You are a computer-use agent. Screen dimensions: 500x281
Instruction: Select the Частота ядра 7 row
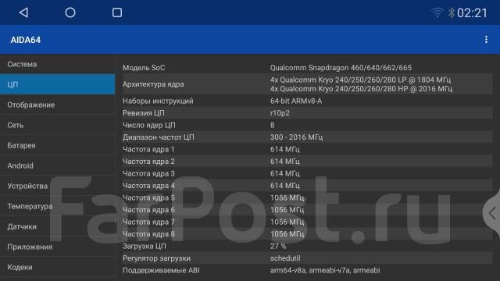coord(307,222)
